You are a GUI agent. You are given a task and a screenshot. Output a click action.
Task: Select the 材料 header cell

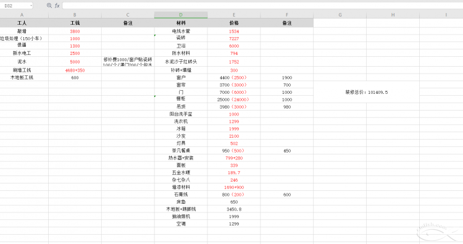click(x=181, y=23)
